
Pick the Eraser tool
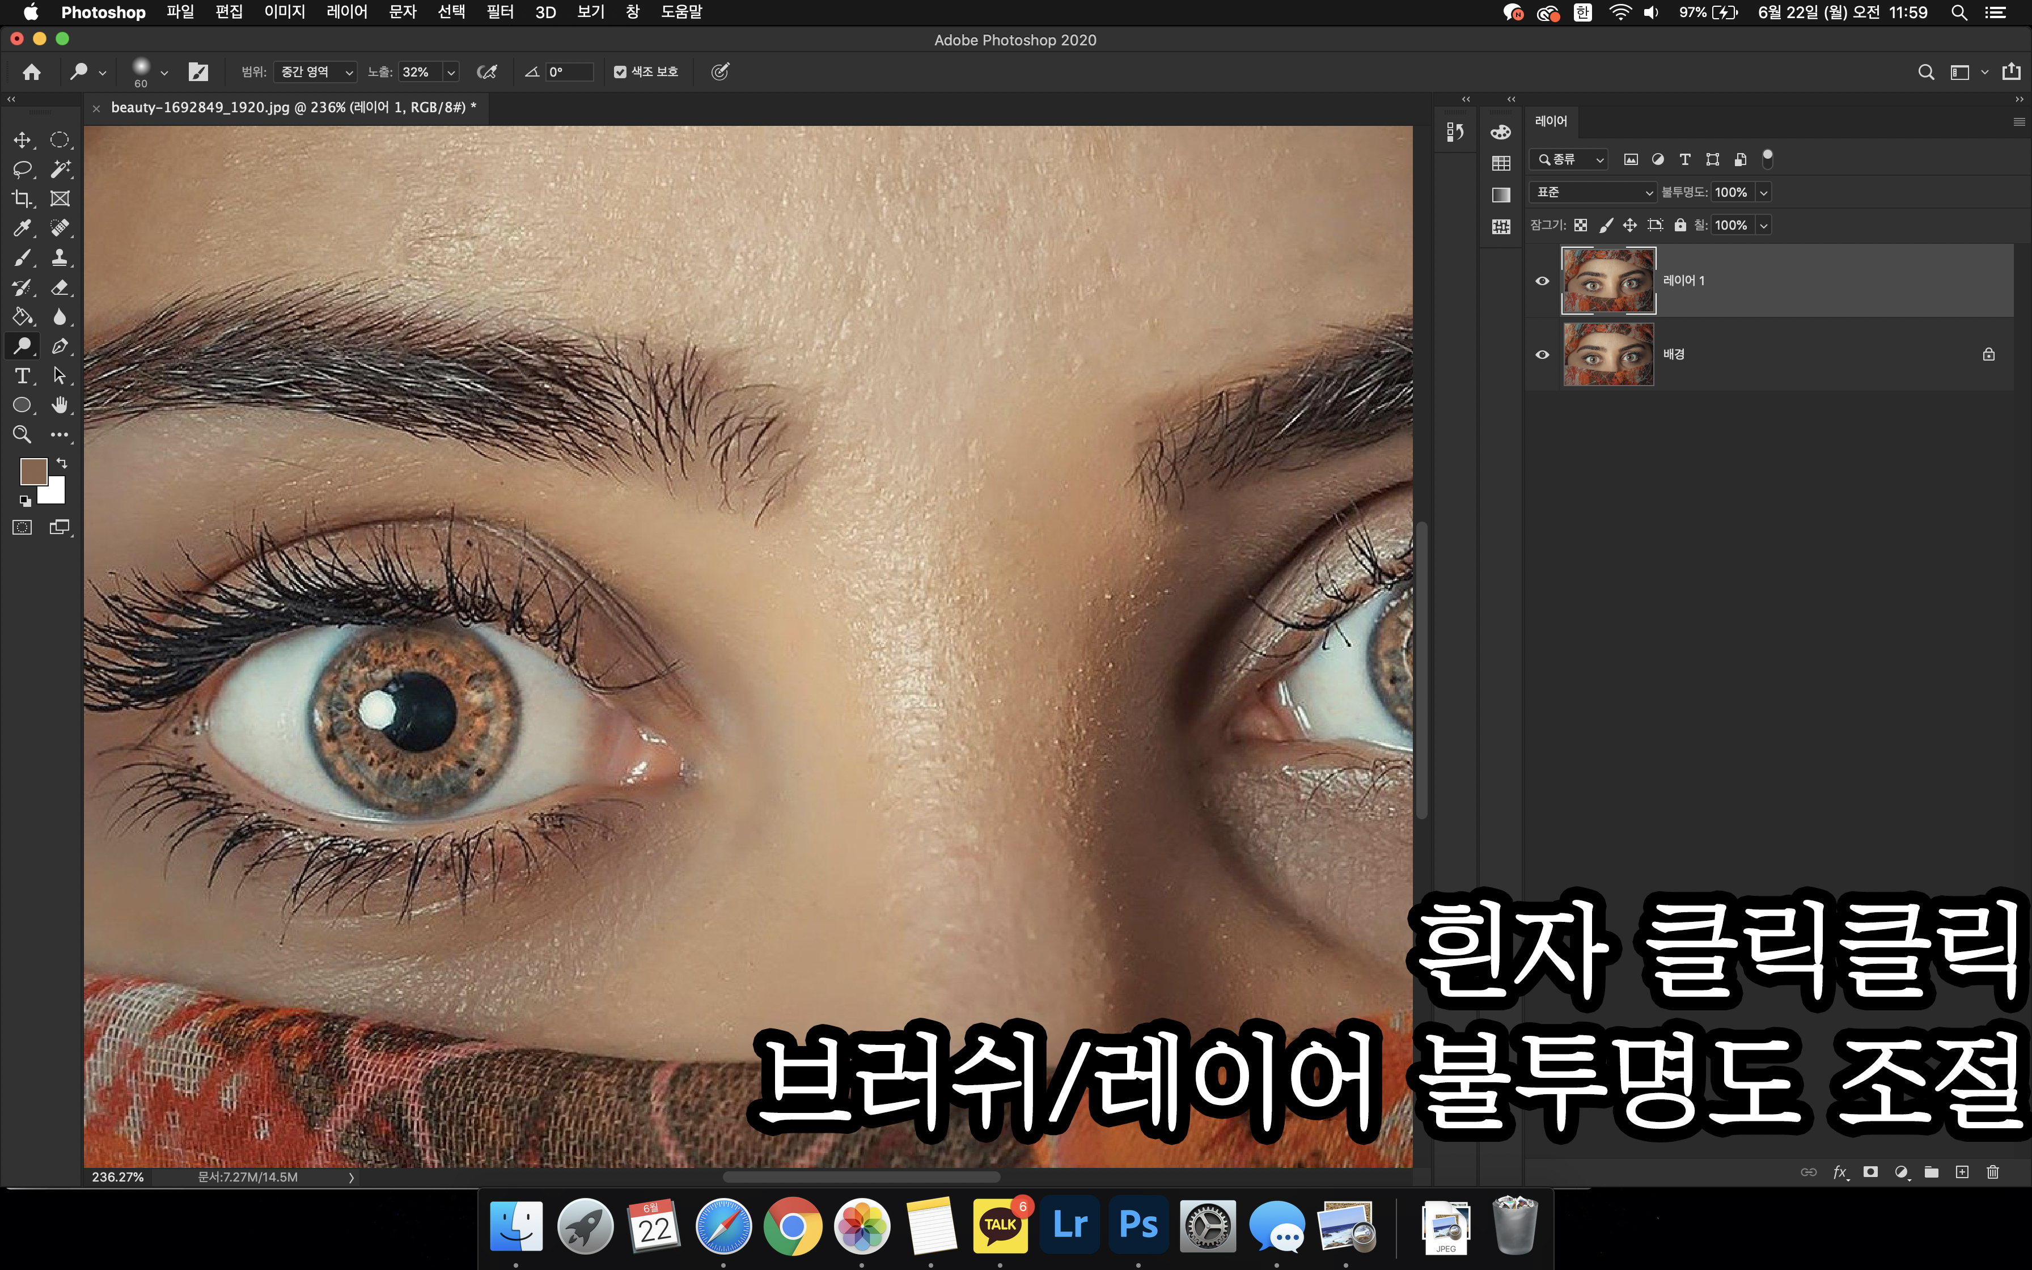pyautogui.click(x=60, y=287)
